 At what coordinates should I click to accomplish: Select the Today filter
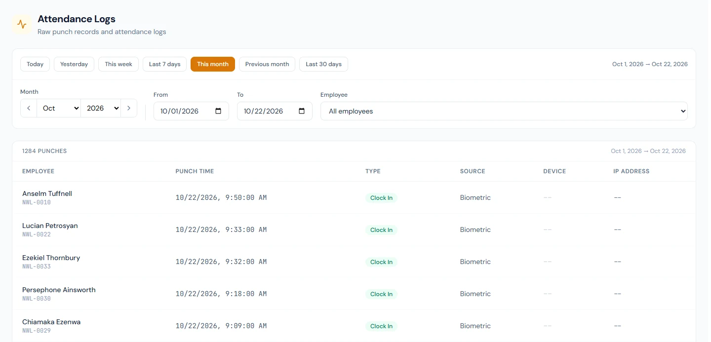click(x=35, y=64)
